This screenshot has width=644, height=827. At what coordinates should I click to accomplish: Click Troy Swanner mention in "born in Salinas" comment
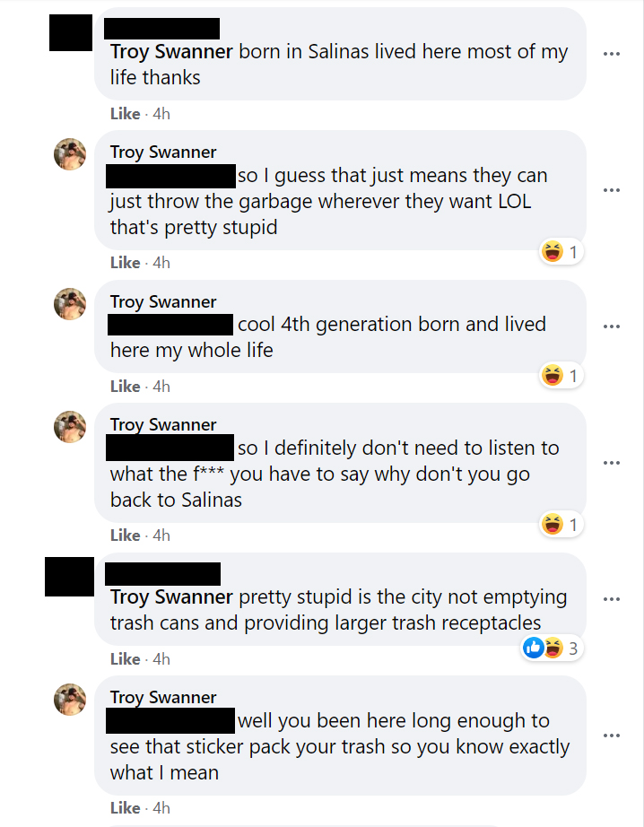171,52
